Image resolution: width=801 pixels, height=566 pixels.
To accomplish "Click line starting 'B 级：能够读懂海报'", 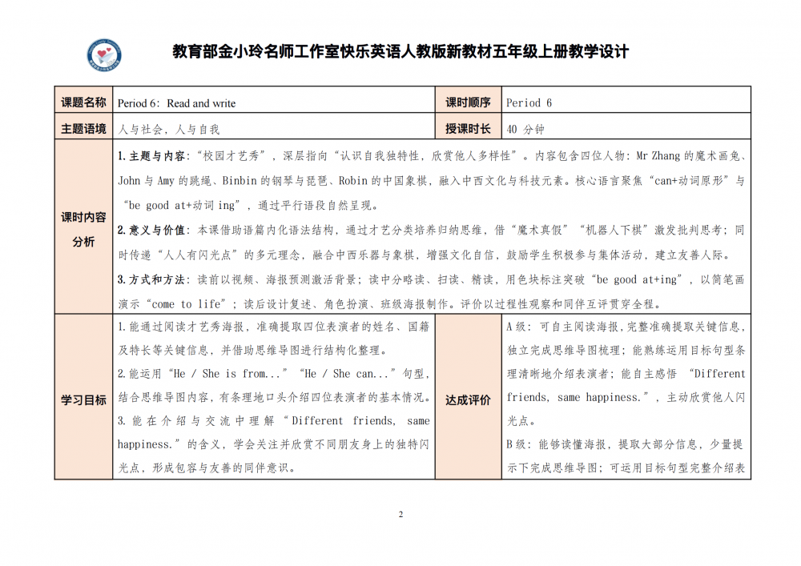I will [626, 444].
